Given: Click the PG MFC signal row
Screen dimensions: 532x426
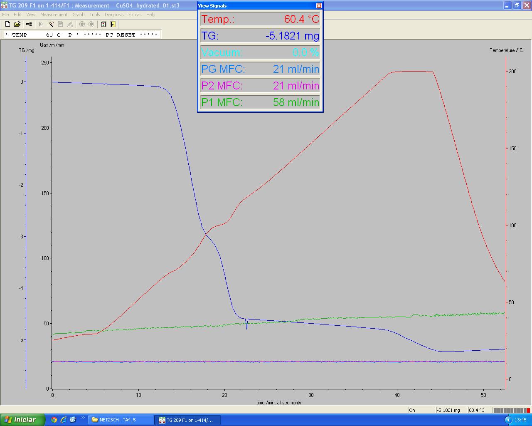Looking at the screenshot, I should coord(260,69).
